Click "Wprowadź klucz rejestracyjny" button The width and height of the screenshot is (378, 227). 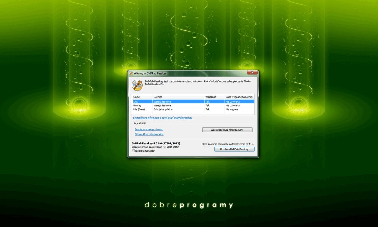tap(227, 130)
